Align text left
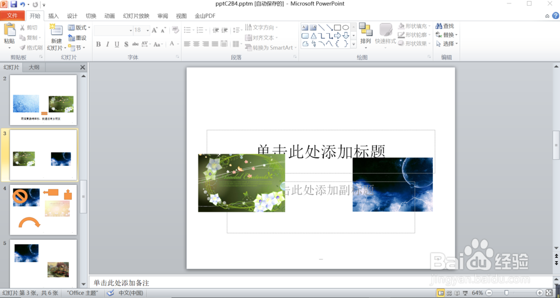Screen dimensions: 560x298 187,44
